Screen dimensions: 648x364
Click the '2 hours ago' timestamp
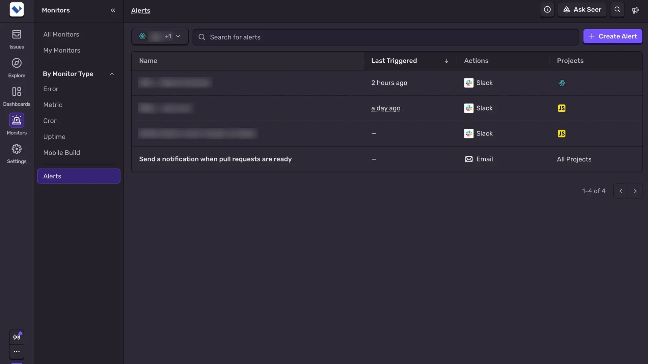click(389, 83)
